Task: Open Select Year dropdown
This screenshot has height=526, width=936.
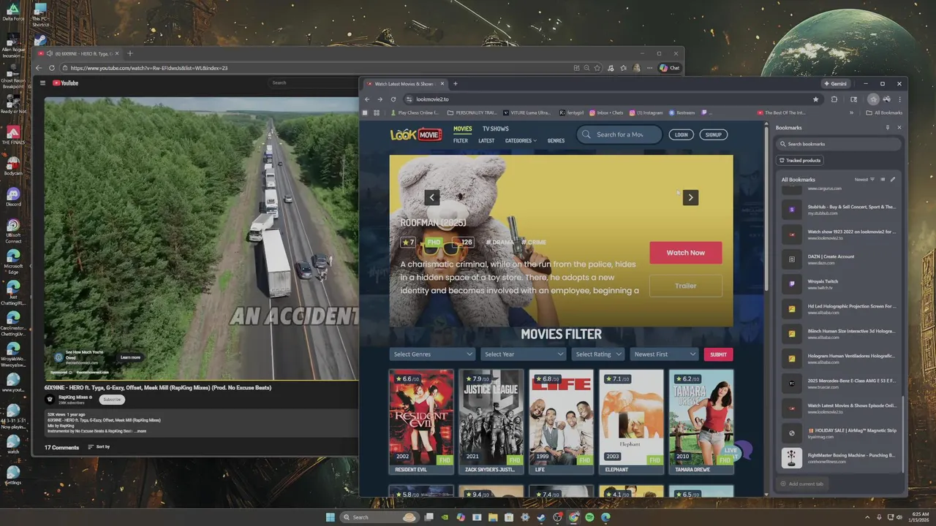Action: click(524, 354)
